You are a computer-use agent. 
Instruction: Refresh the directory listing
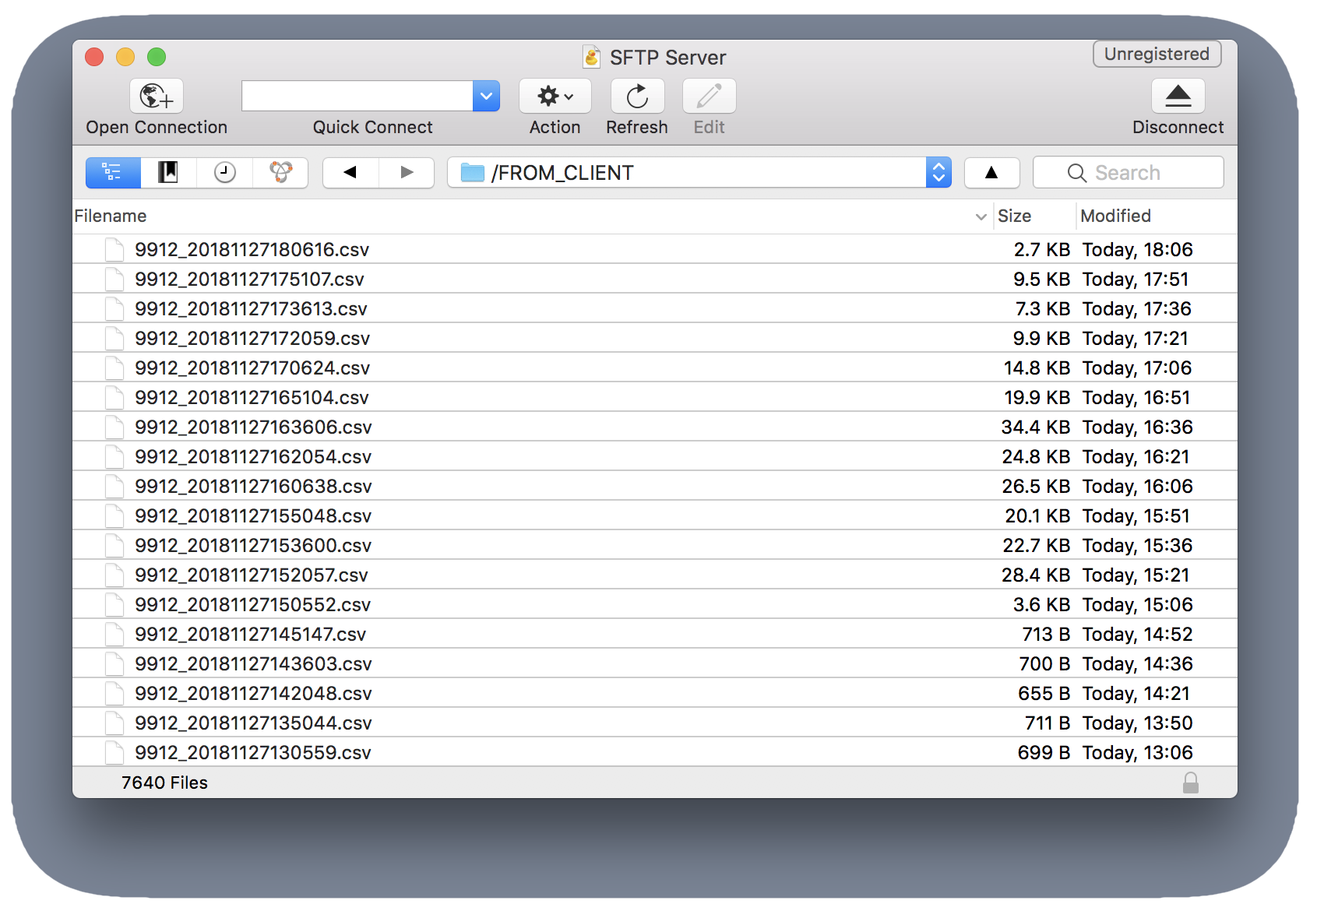(637, 97)
